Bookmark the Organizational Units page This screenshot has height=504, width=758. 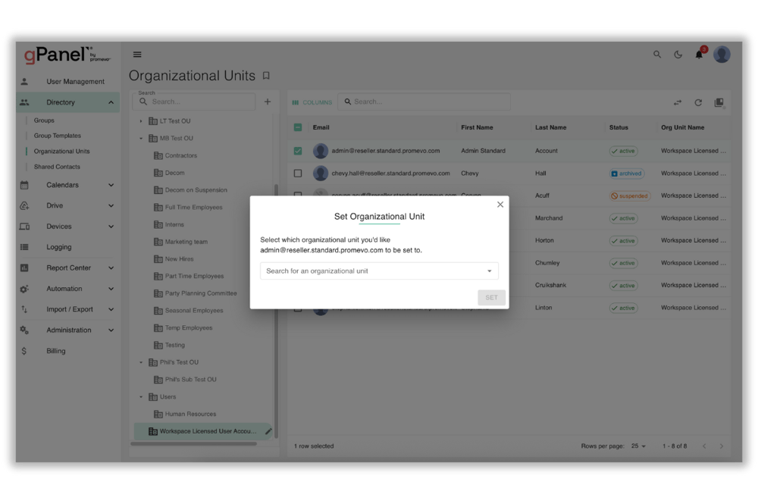266,76
